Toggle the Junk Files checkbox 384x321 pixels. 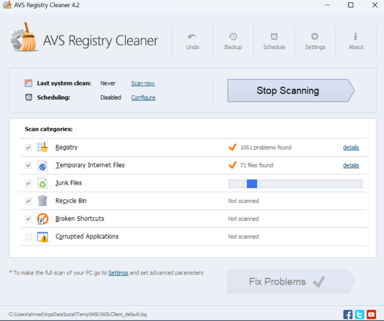coord(28,183)
